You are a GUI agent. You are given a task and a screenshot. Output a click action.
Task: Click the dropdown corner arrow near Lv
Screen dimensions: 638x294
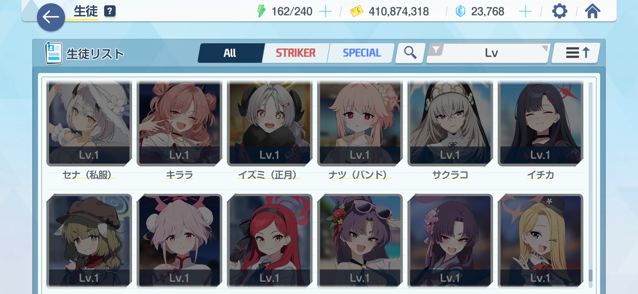pos(544,48)
